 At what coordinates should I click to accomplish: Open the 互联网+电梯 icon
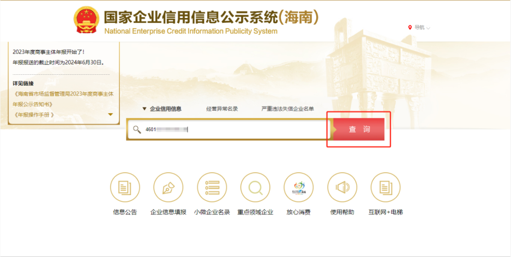(386, 187)
